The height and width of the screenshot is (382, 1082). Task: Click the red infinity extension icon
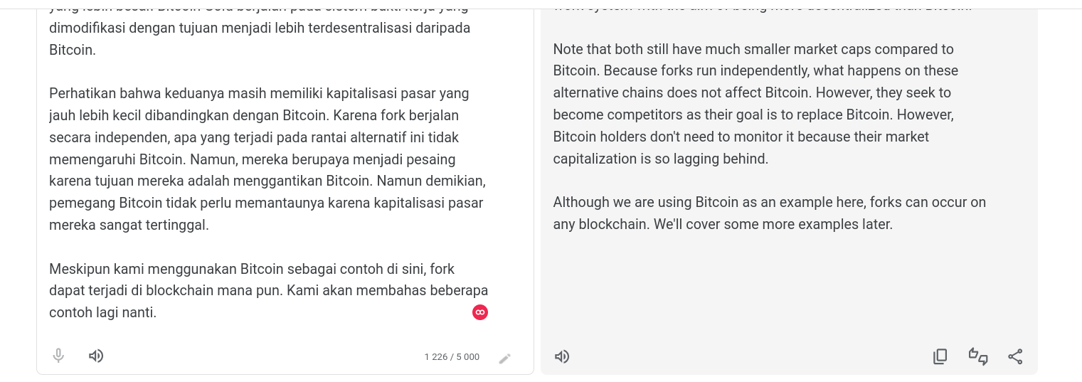[x=480, y=312]
